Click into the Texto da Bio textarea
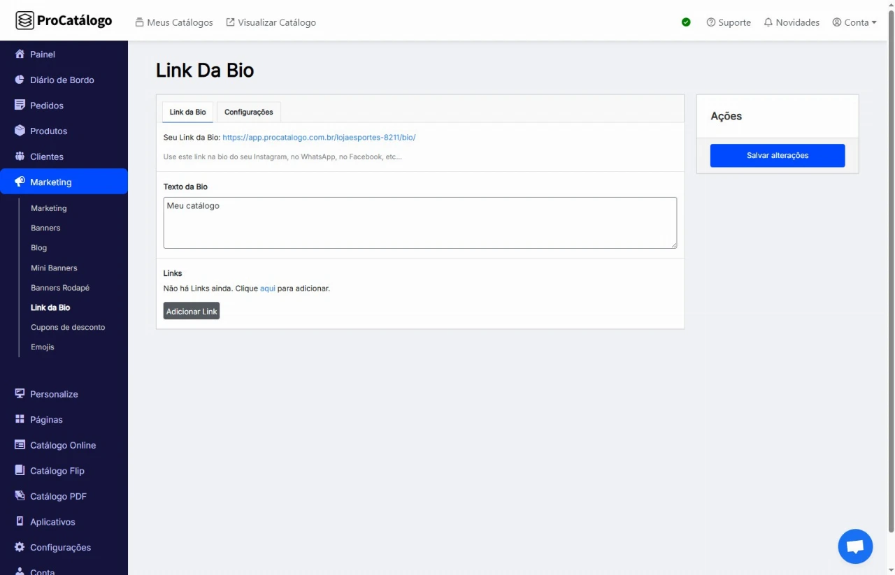Viewport: 895px width, 575px height. point(420,223)
